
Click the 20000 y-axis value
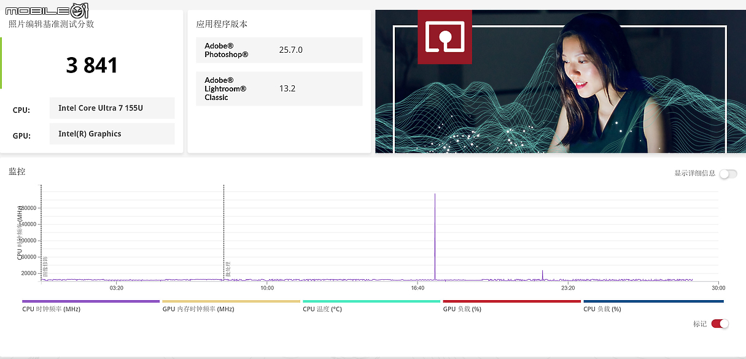pyautogui.click(x=29, y=273)
